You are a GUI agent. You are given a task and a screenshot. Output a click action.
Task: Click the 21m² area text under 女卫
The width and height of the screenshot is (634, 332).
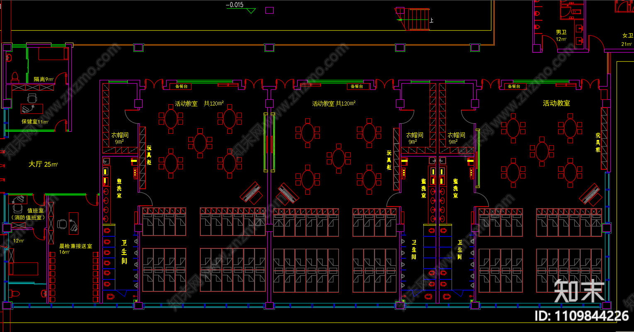click(x=627, y=44)
